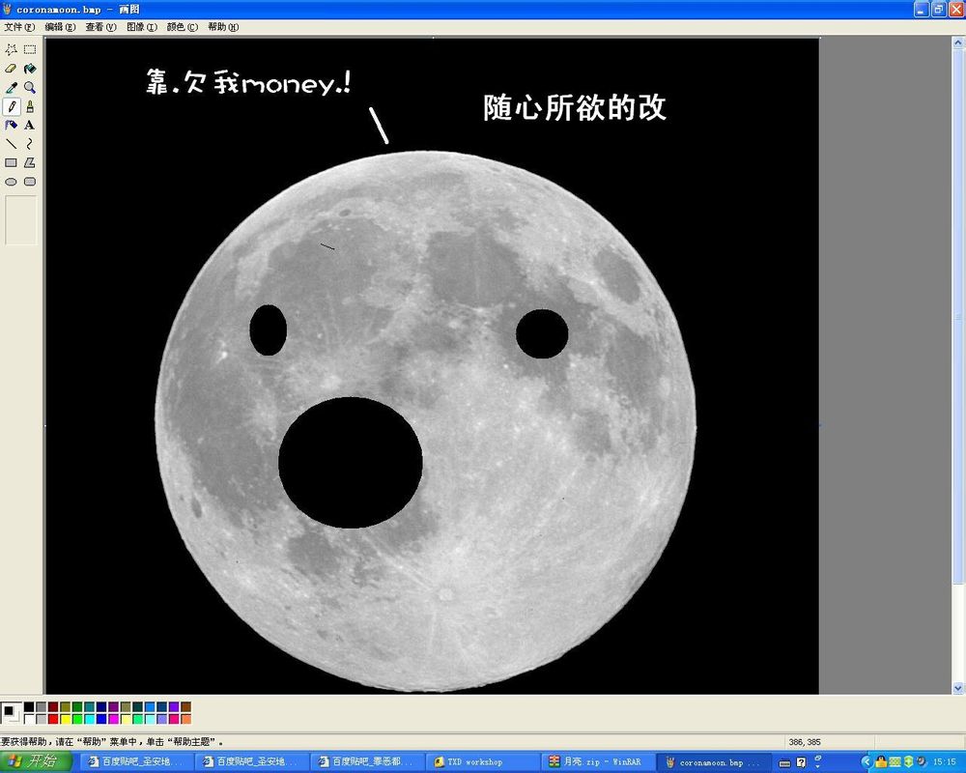Image resolution: width=966 pixels, height=773 pixels.
Task: Select the orange palette color
Action: click(x=186, y=719)
